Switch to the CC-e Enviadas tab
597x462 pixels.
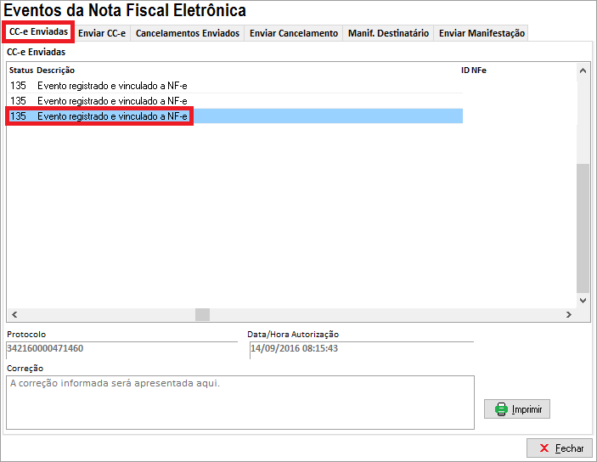38,31
